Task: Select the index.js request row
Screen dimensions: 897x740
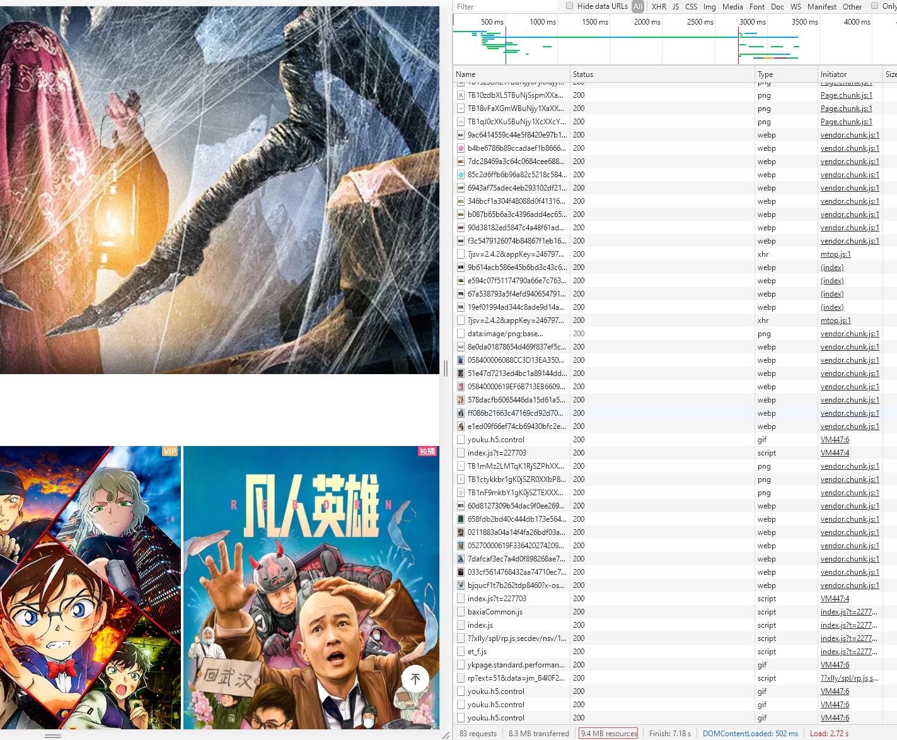Action: coord(674,625)
